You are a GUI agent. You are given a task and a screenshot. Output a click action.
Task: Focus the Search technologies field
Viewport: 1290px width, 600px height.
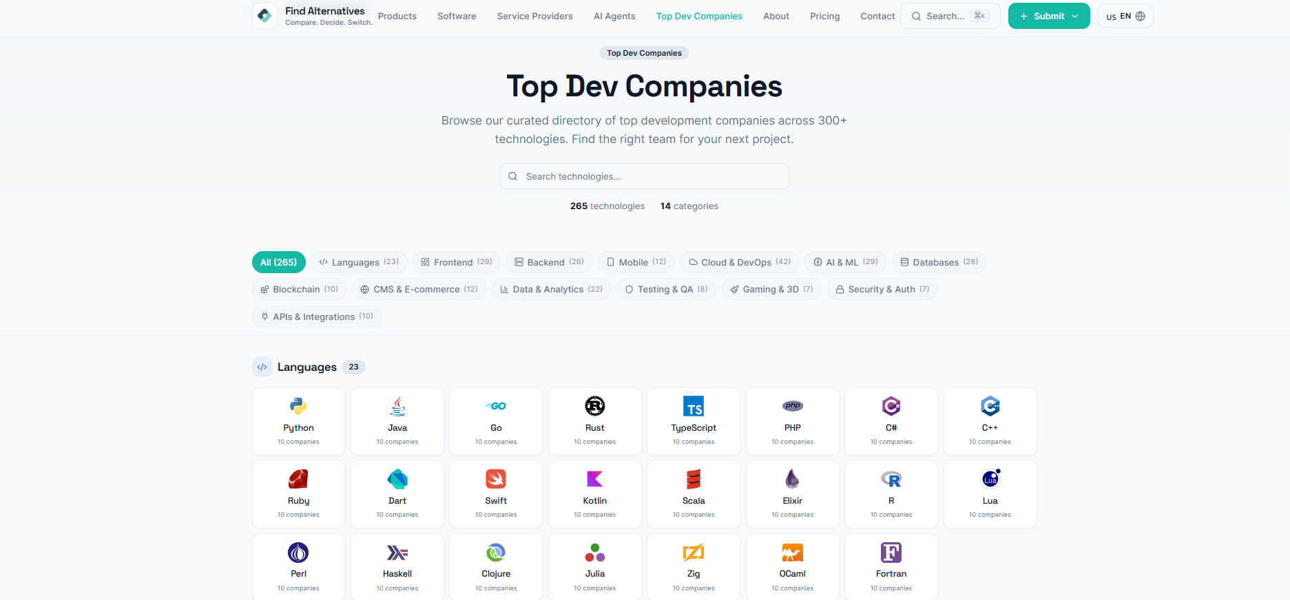pos(645,176)
